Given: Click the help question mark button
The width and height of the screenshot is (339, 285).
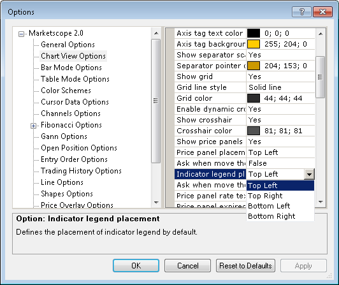Looking at the screenshot, I should click(301, 11).
